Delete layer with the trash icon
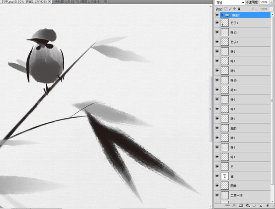The width and height of the screenshot is (275, 209). pos(268,205)
